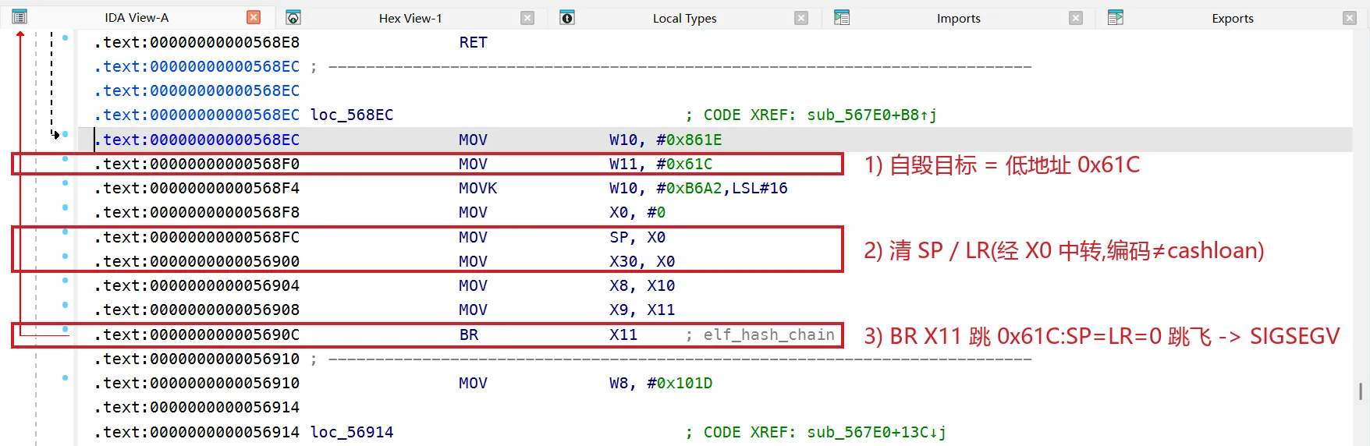The width and height of the screenshot is (1370, 446).
Task: Toggle breakpoint dot at address 568E8
Action: coord(65,37)
